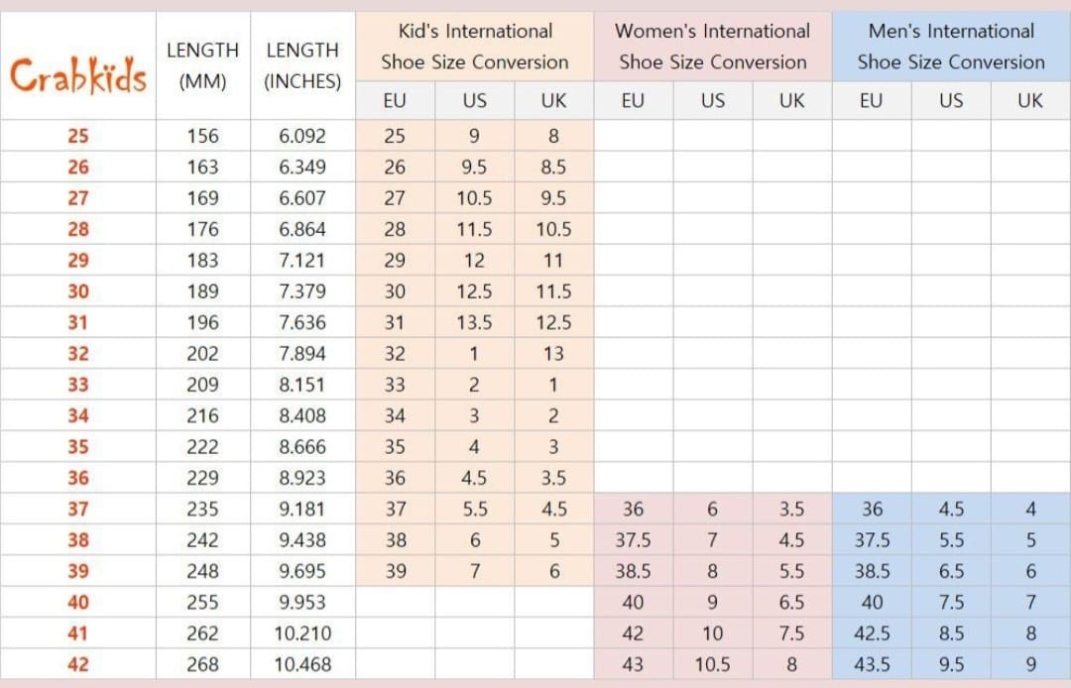1071x688 pixels.
Task: Click Men's UK column header
Action: coord(1030,100)
